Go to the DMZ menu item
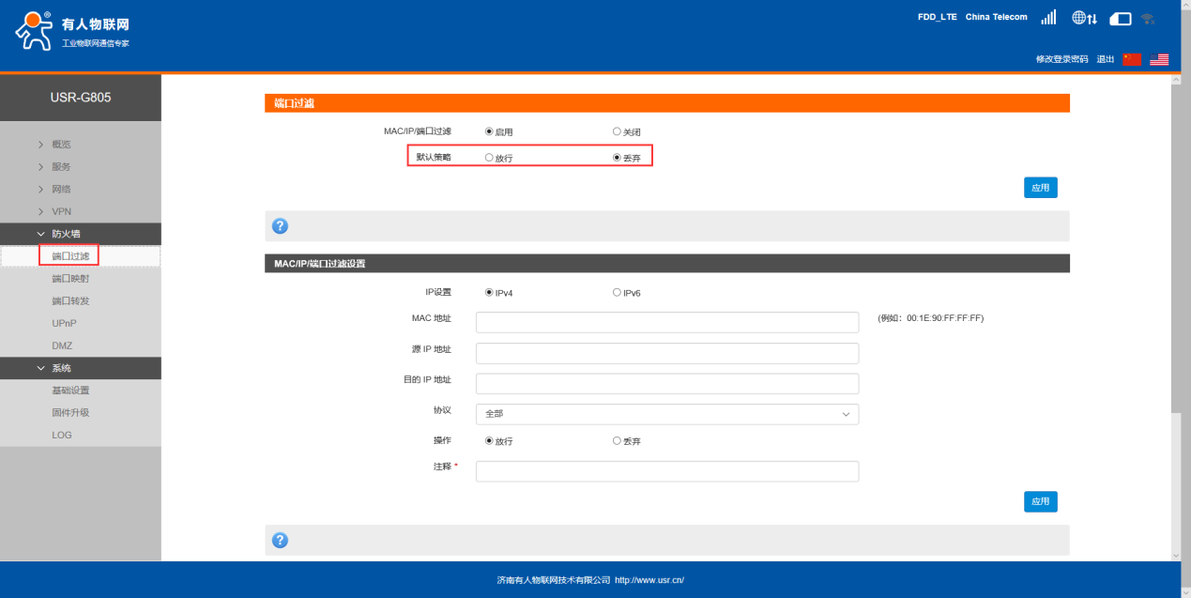Screen dimensions: 1191x598 [x=62, y=345]
